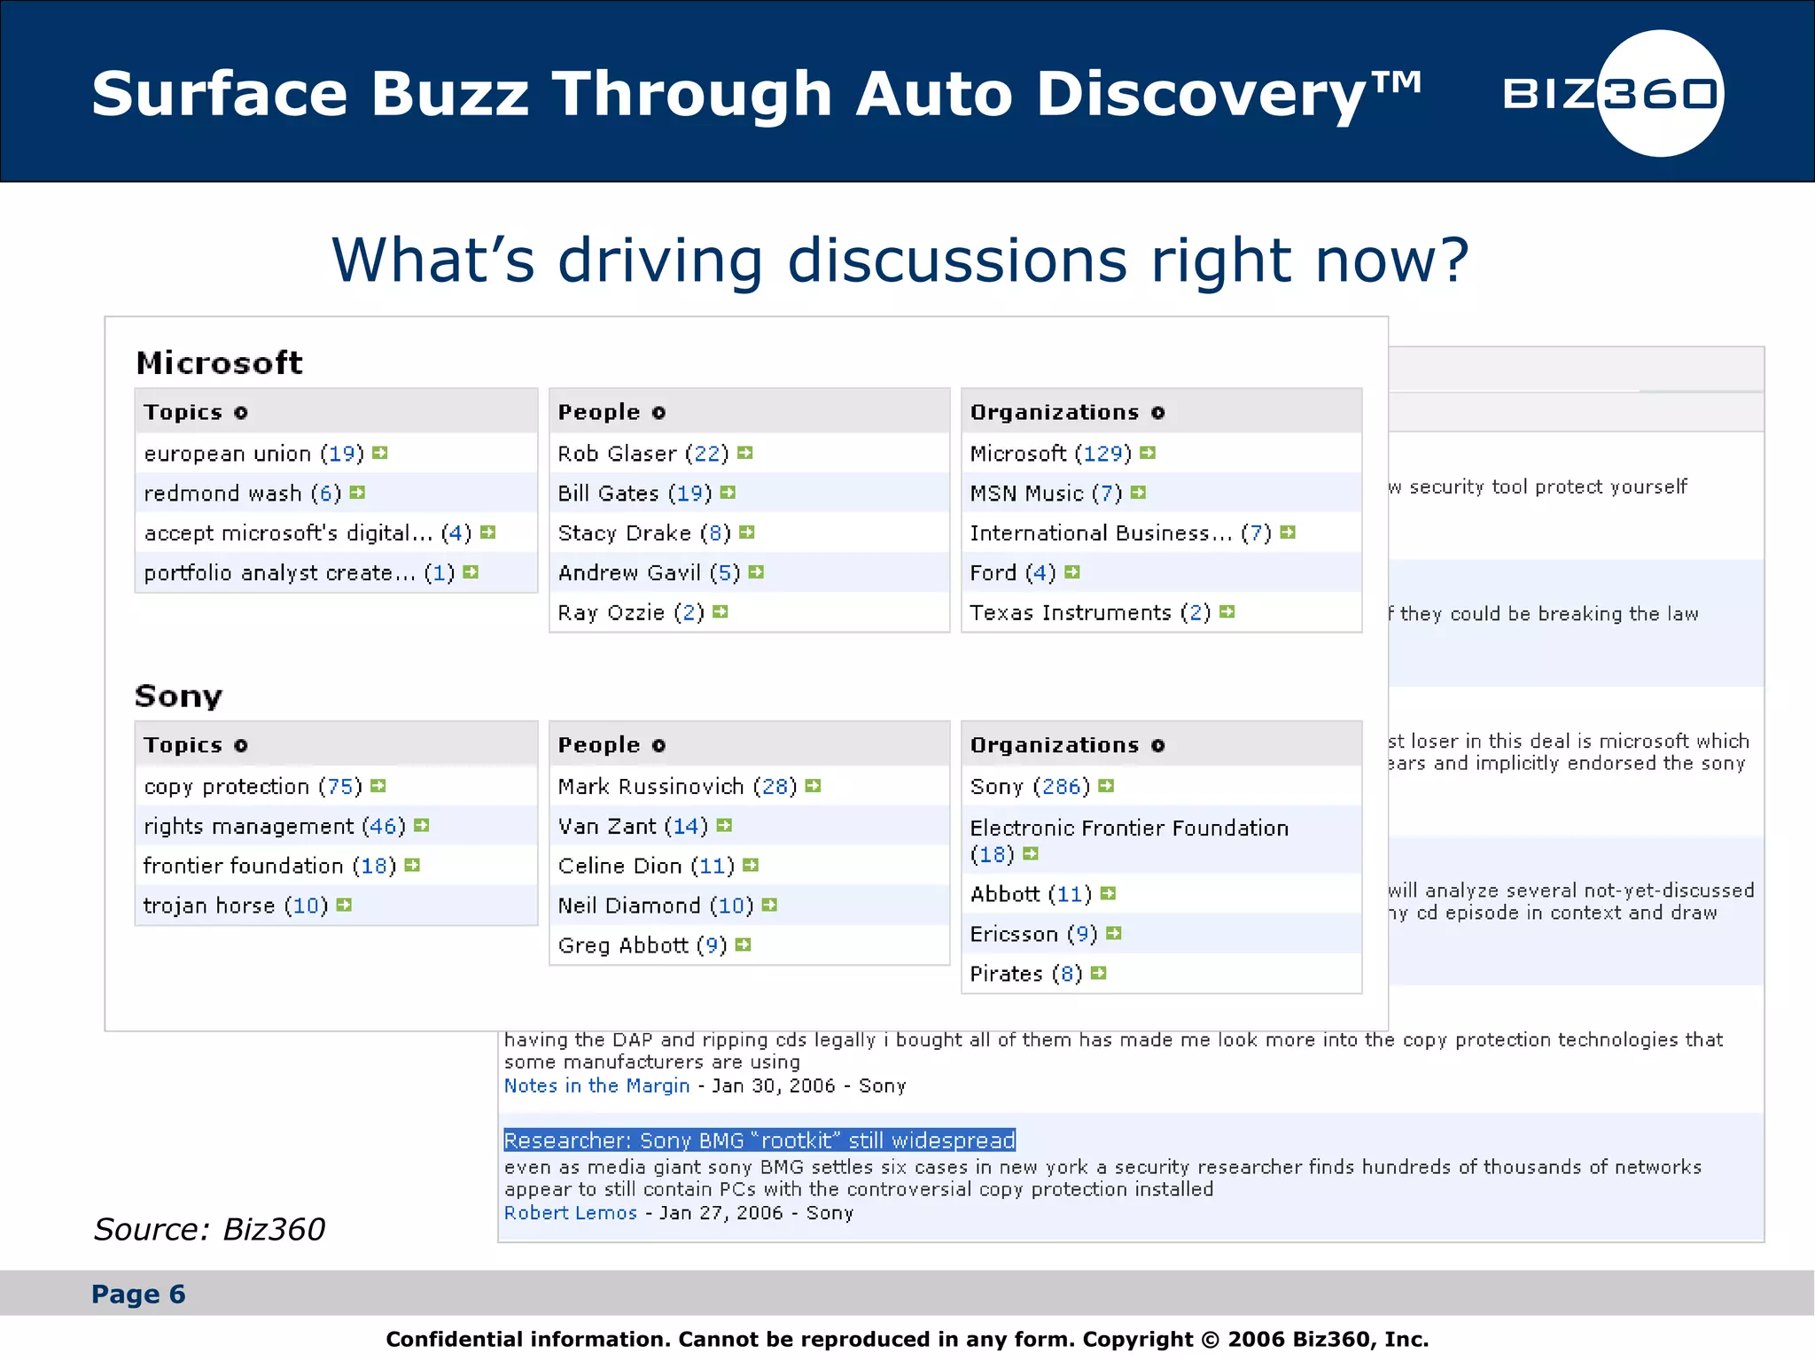
Task: Toggle the circle icon beside Microsoft People header
Action: (x=658, y=413)
